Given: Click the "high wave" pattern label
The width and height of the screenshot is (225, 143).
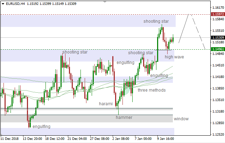Looking at the screenshot, I should click(x=174, y=57).
